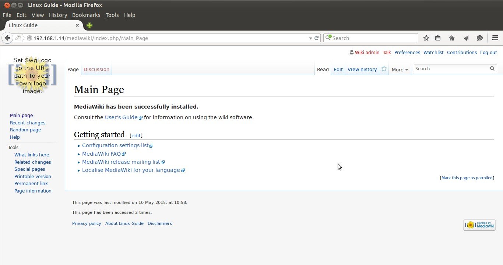Open Localise MediaWiki for your language
The height and width of the screenshot is (265, 503).
(133, 170)
